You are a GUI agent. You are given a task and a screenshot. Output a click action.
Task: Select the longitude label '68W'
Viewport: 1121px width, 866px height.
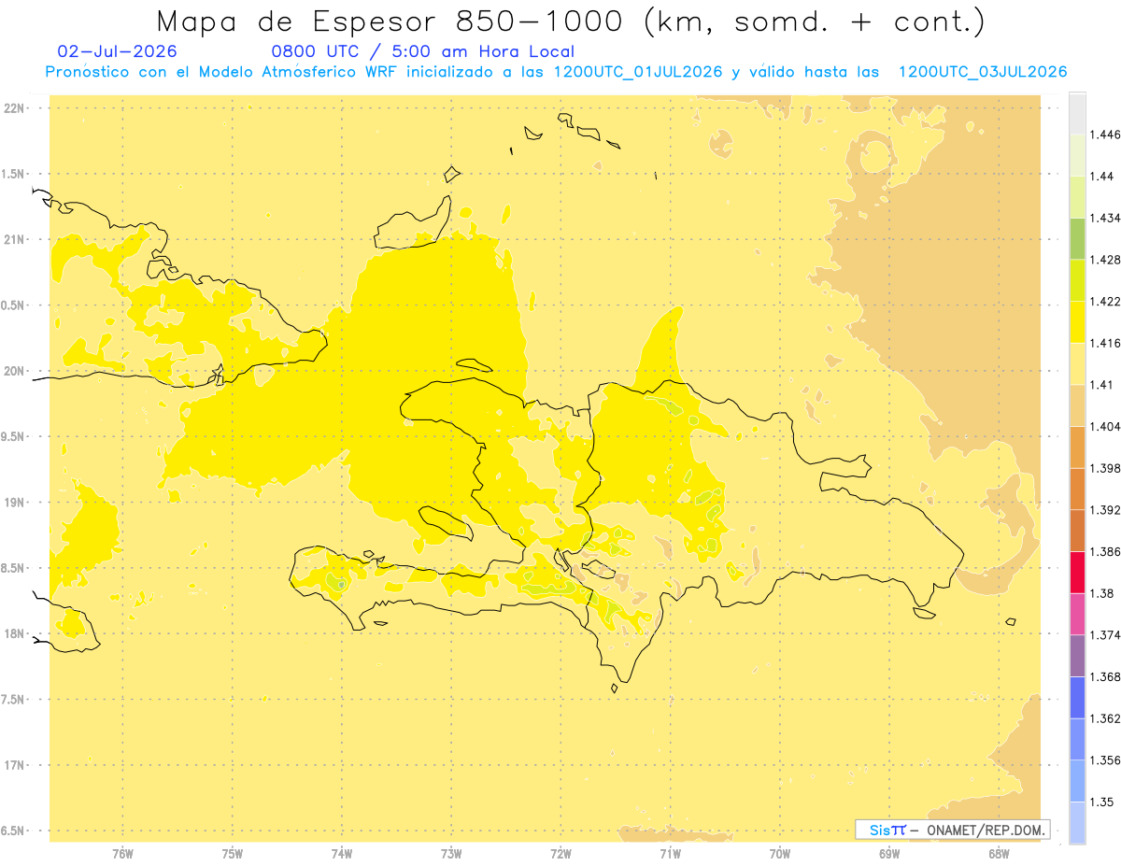999,855
